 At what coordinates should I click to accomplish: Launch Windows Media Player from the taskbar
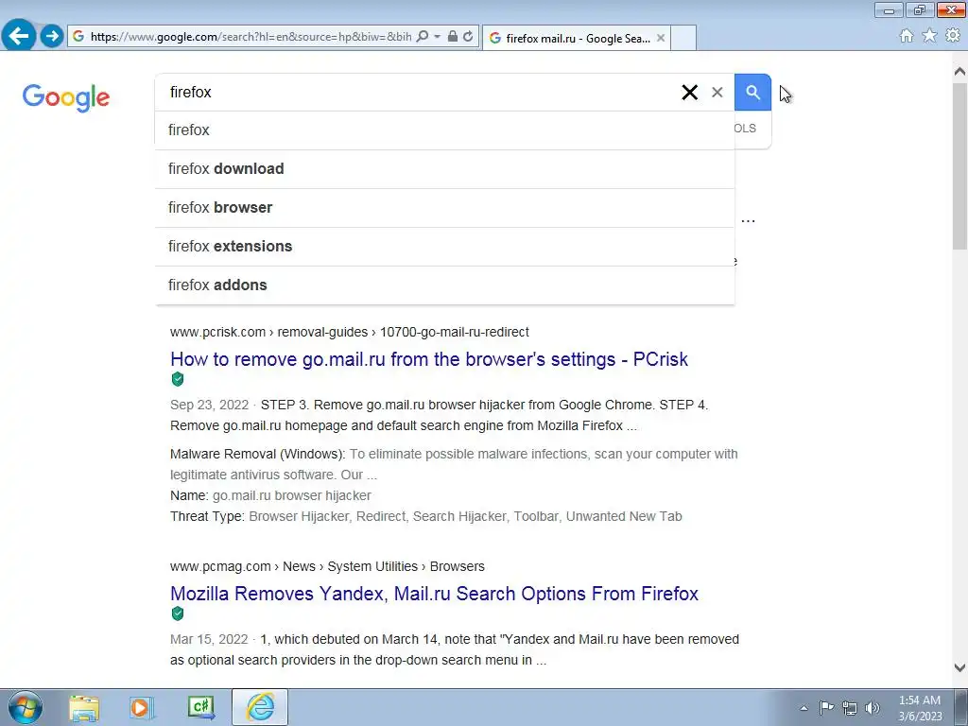point(141,707)
